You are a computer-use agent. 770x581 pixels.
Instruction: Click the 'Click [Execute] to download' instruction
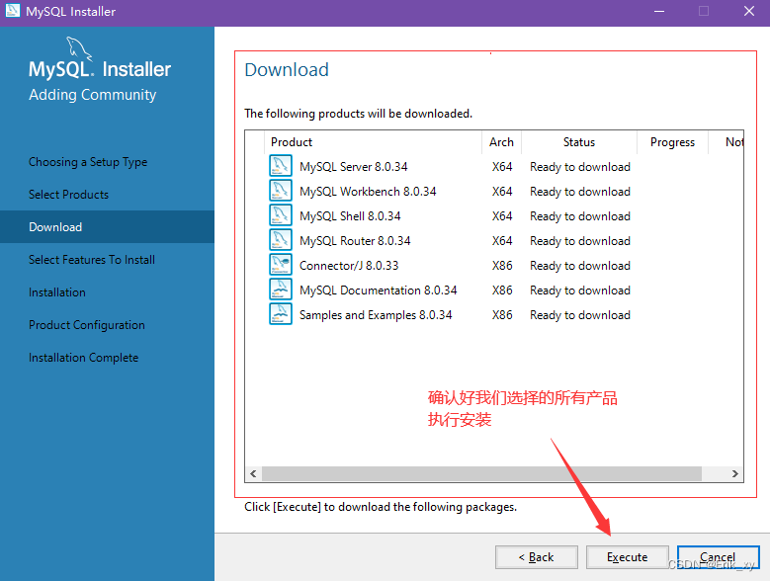click(381, 507)
